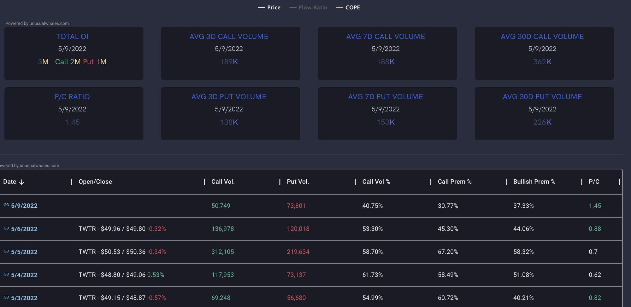Sort table by P/C column header

pyautogui.click(x=594, y=182)
